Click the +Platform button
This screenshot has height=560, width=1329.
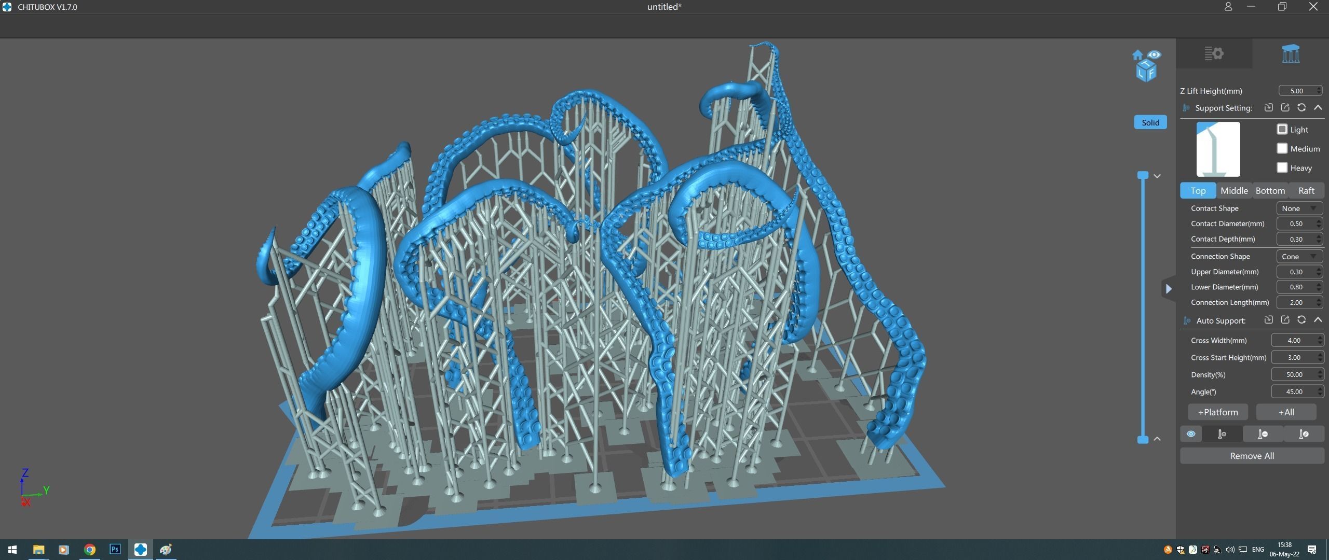pos(1218,412)
